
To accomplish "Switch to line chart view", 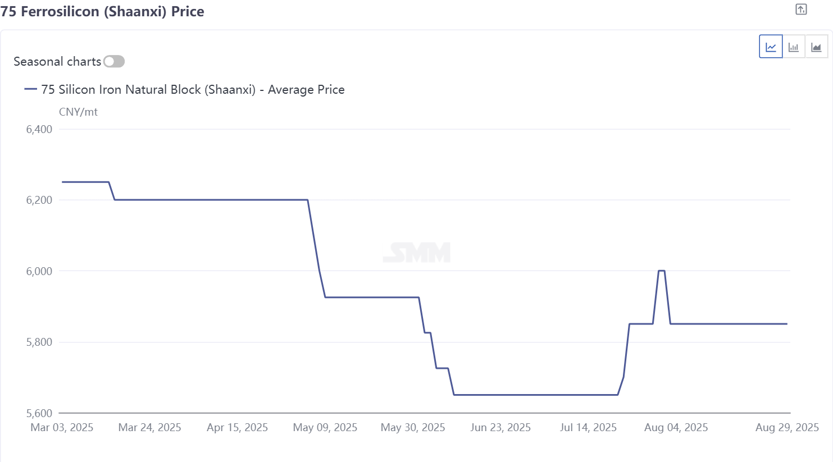I will pos(771,47).
